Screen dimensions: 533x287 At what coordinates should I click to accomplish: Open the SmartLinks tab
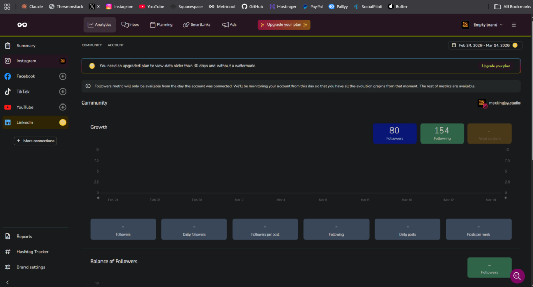[197, 25]
